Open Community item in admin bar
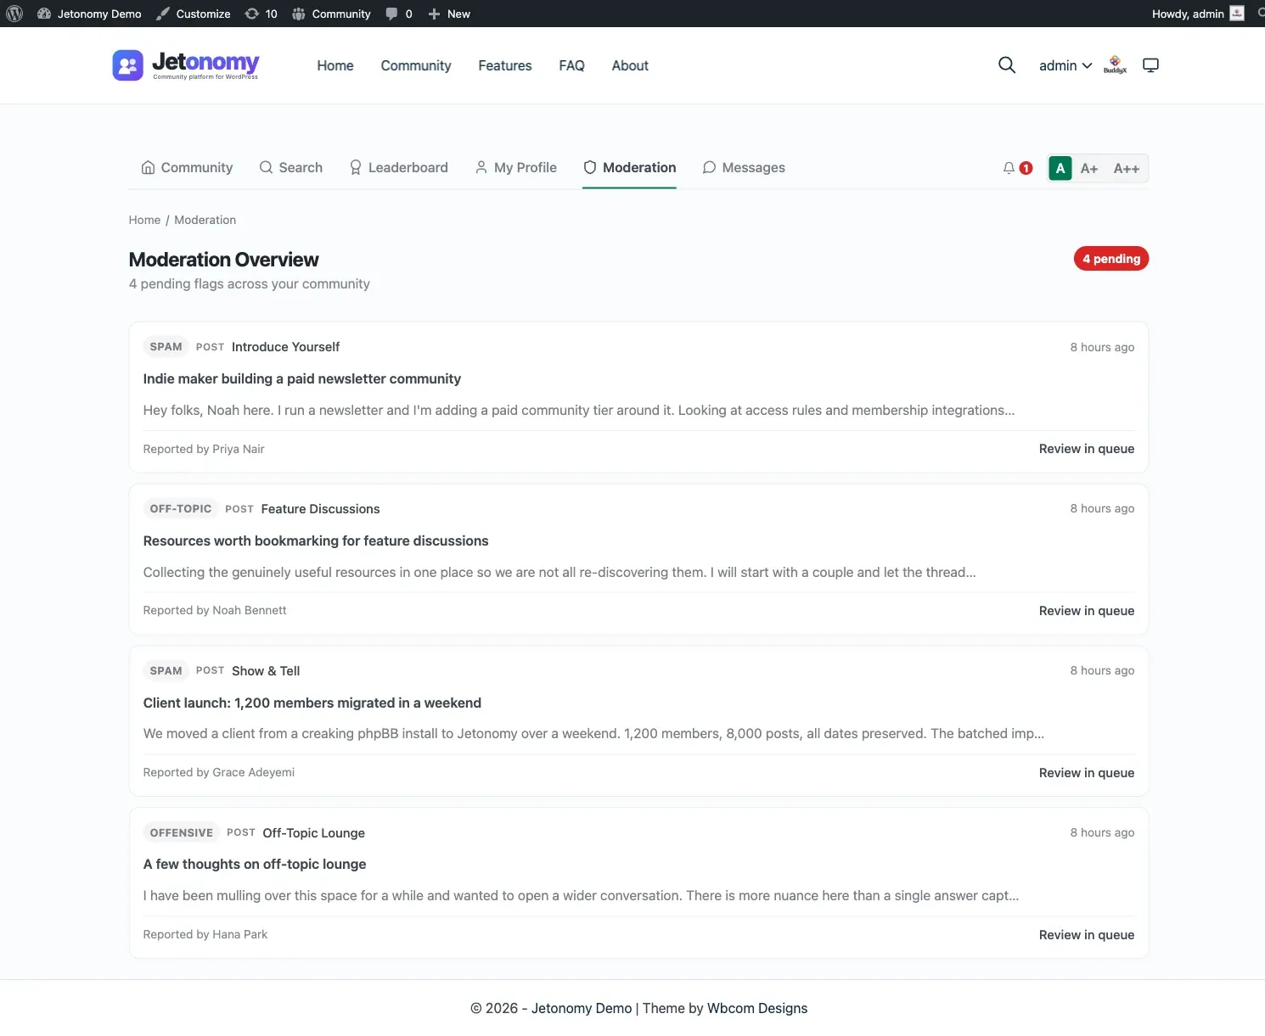Image resolution: width=1265 pixels, height=1036 pixels. pos(332,14)
